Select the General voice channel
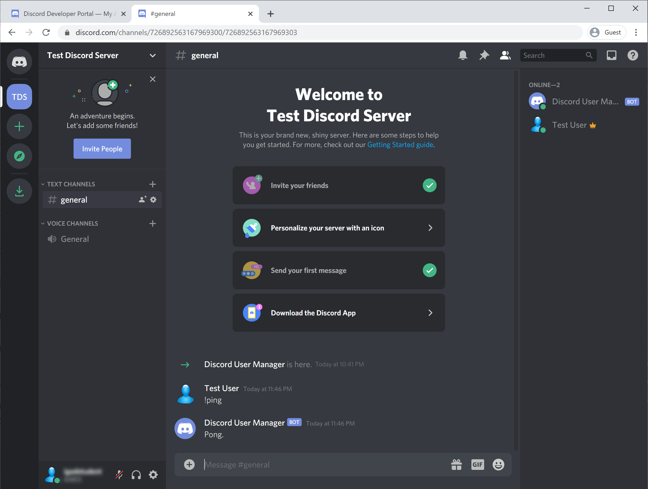The width and height of the screenshot is (648, 489). [x=75, y=239]
